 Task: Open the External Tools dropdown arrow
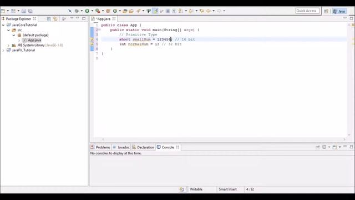(x=103, y=11)
